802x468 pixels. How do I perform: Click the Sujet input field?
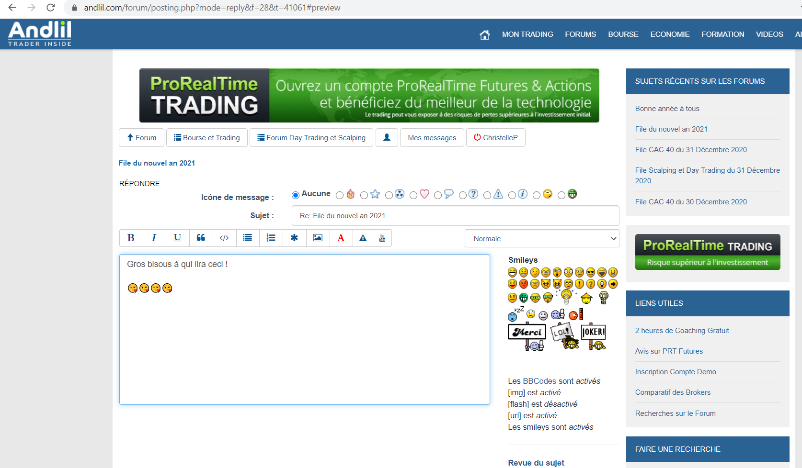tap(456, 216)
